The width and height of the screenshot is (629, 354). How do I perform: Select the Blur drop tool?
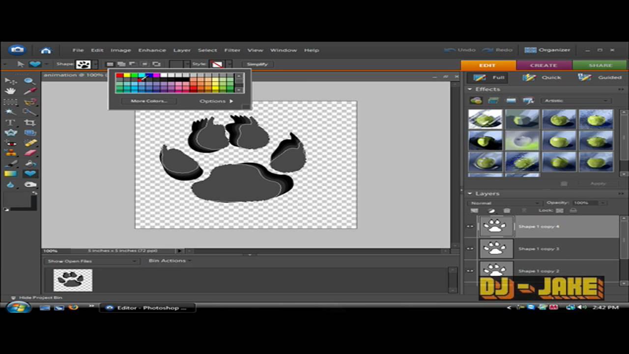click(x=11, y=184)
